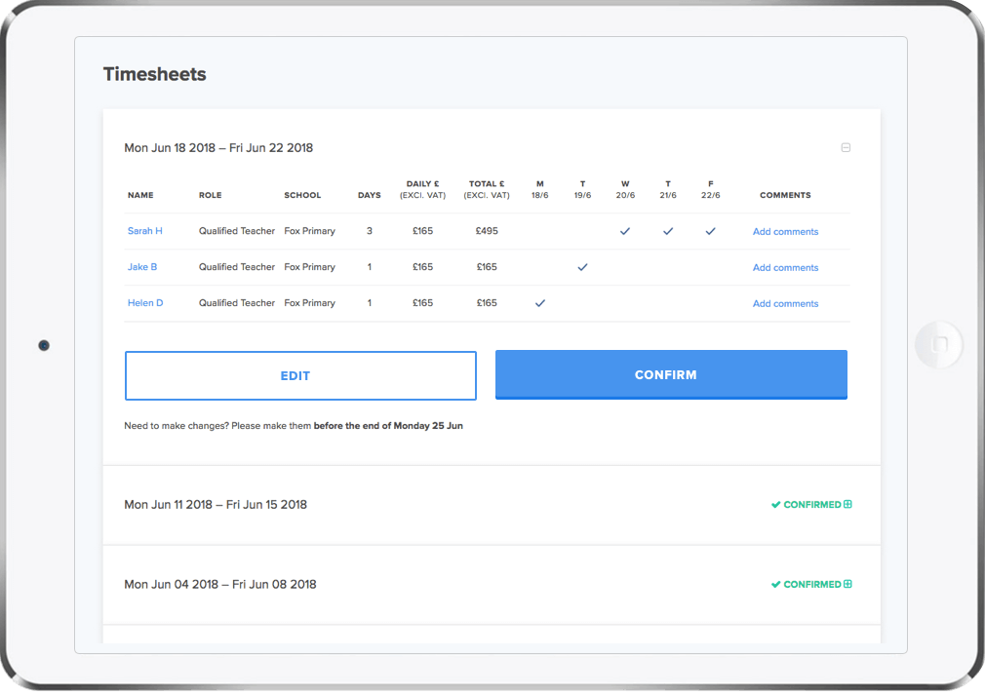Click the Mon Jun 18 2018 date range
The width and height of the screenshot is (985, 695).
(x=218, y=147)
